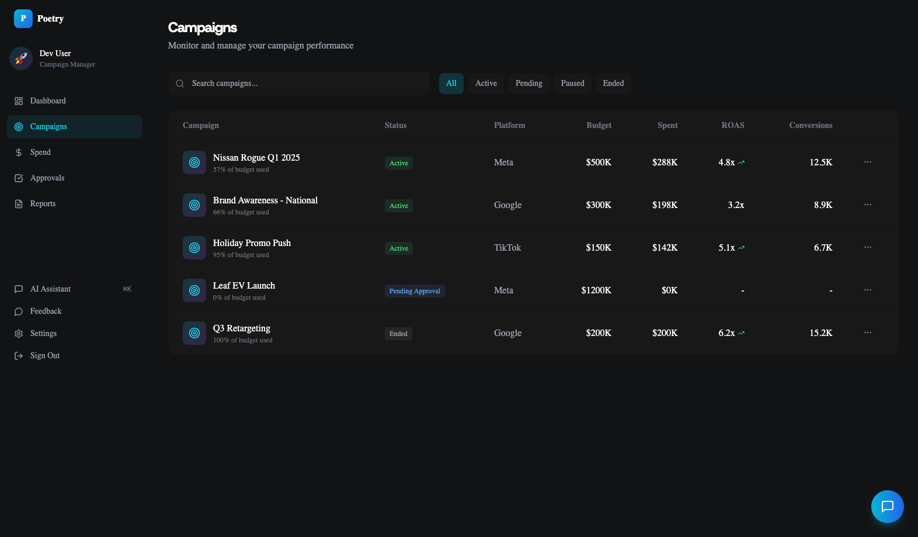This screenshot has height=537, width=918.
Task: Click the Dev User rocket avatar
Action: [x=21, y=58]
